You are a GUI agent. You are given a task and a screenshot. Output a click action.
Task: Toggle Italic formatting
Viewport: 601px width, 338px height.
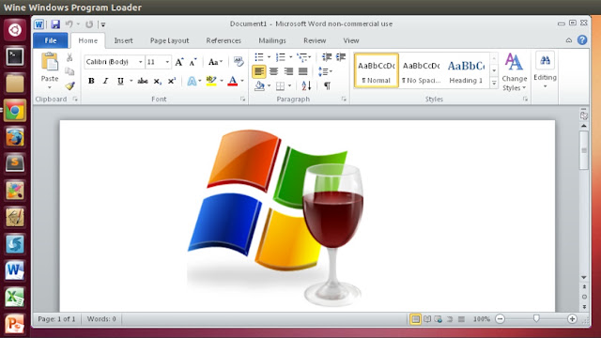pyautogui.click(x=105, y=81)
